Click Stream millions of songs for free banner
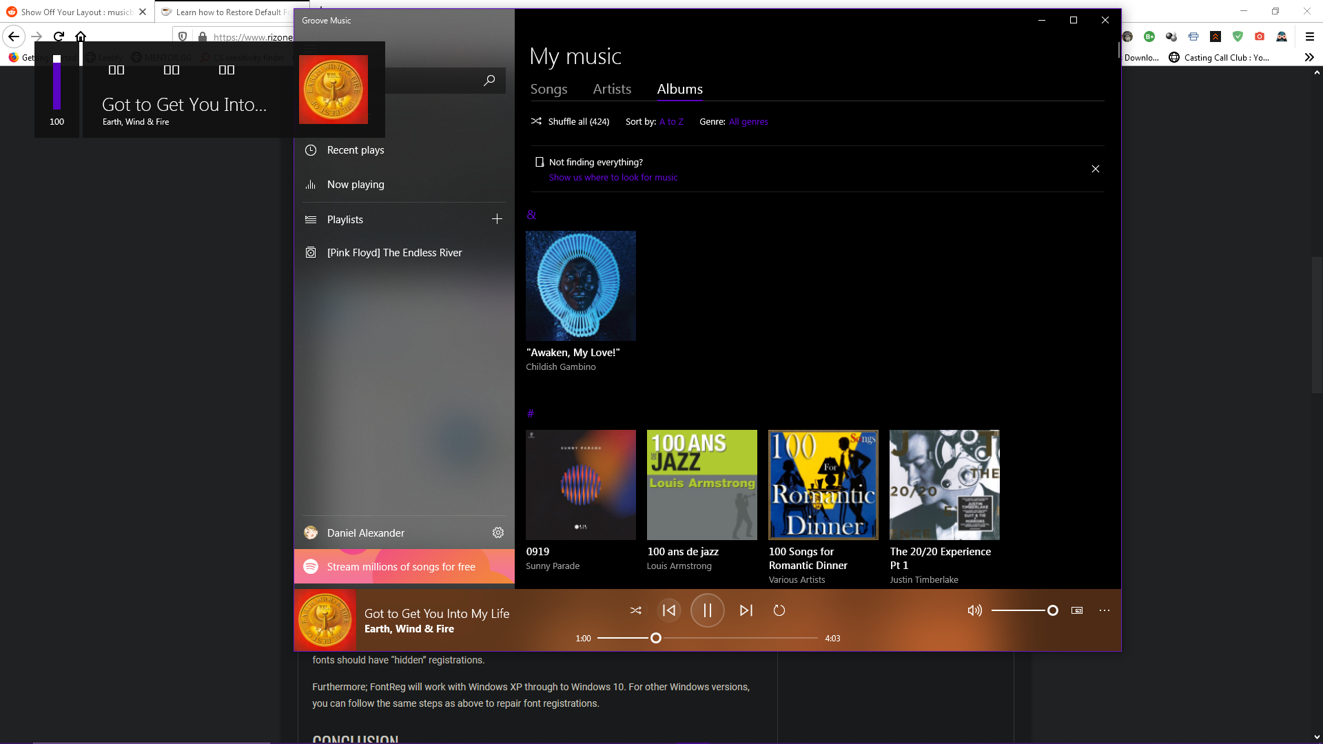 pyautogui.click(x=404, y=566)
